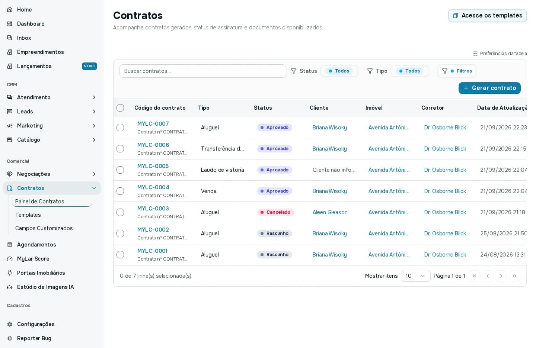Viewport: 536px width, 348px height.
Task: Collapse the Contratos menu chevron
Action: pyautogui.click(x=94, y=188)
